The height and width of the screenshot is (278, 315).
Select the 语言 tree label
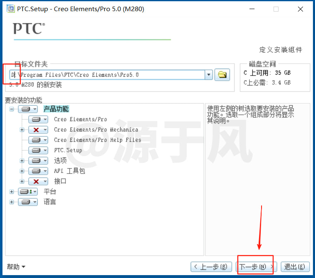tap(50, 202)
